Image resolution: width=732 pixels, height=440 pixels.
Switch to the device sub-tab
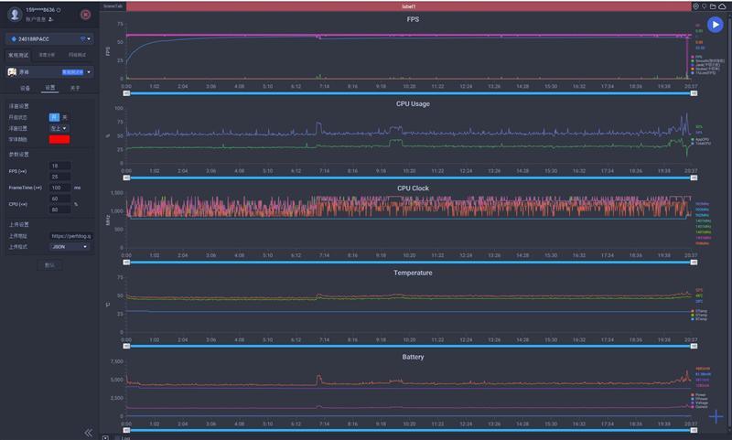[x=25, y=88]
